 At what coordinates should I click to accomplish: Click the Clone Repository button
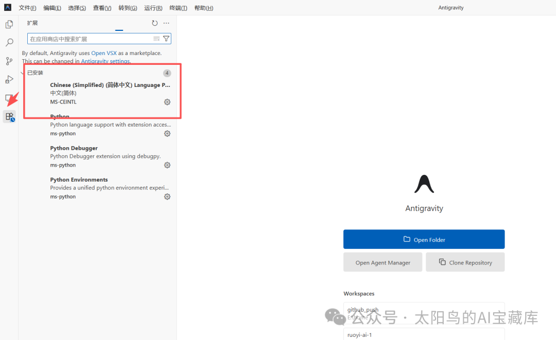click(x=465, y=262)
